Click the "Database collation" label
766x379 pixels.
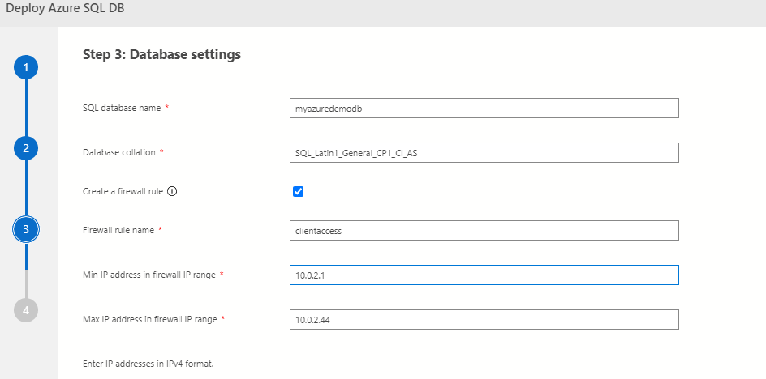119,152
